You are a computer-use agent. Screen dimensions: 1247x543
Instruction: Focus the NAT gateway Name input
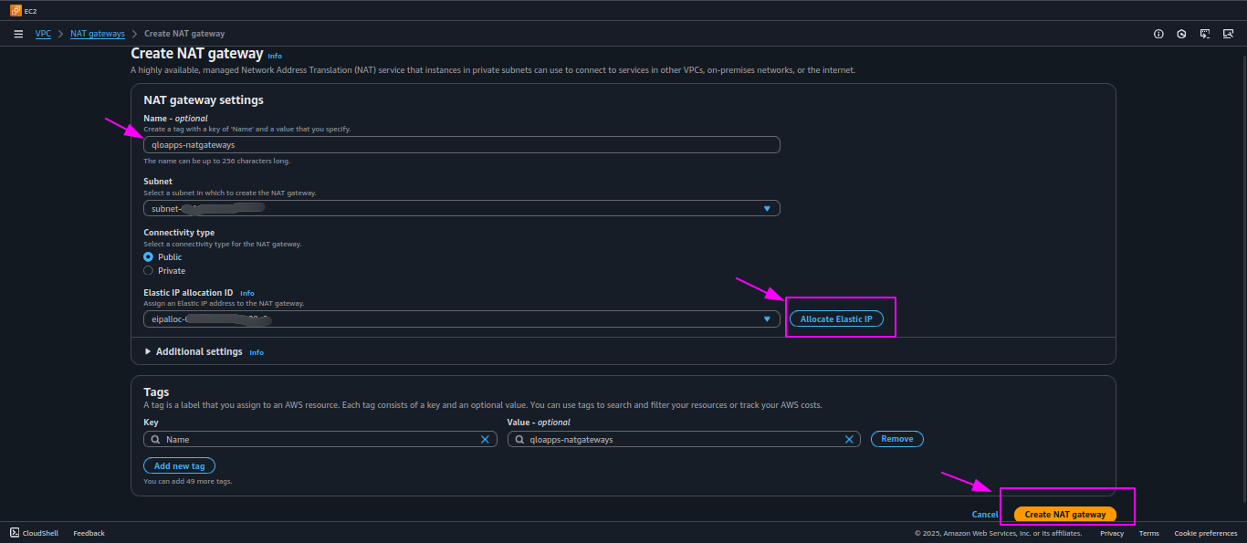pyautogui.click(x=462, y=144)
